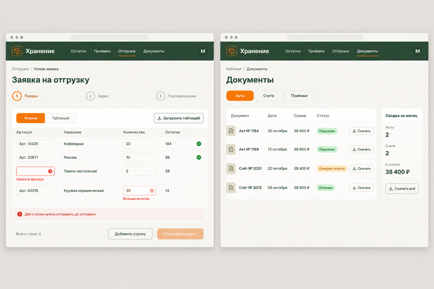Image resolution: width=434 pixels, height=289 pixels.
Task: Open Отгрузки in the Документы window navigation
Action: [x=341, y=51]
